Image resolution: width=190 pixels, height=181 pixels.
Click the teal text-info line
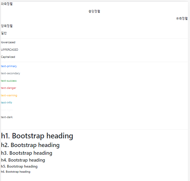(7, 103)
